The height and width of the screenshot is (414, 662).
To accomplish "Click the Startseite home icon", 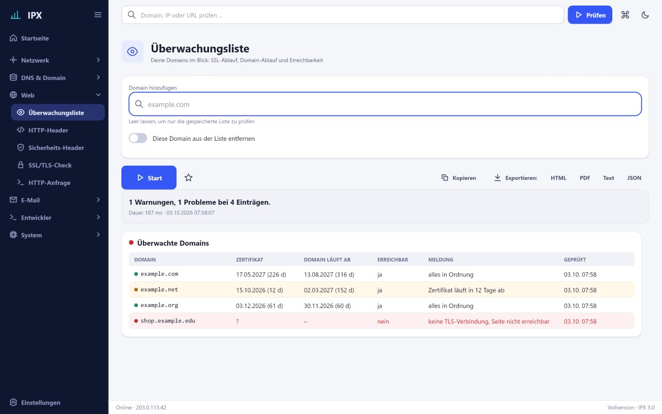I will point(14,38).
